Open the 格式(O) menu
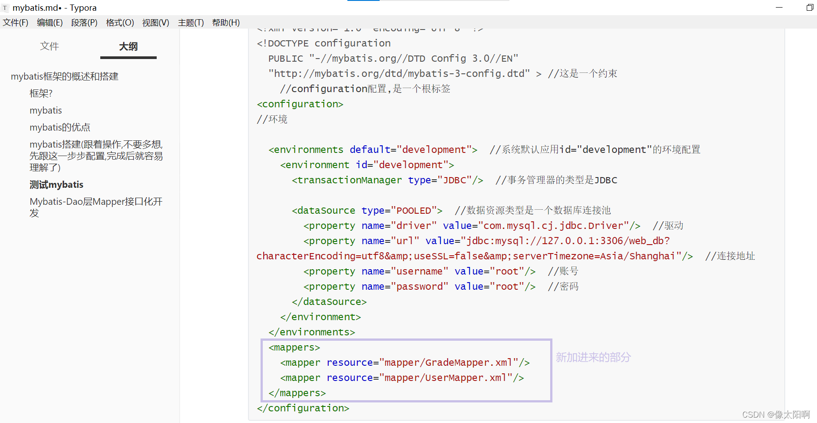Screen dimensions: 817x423 [120, 23]
